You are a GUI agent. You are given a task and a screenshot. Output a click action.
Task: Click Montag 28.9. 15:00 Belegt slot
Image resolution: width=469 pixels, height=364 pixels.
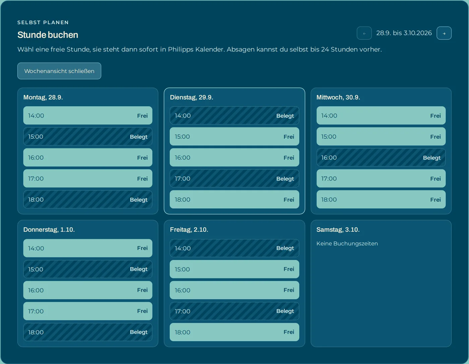[x=88, y=137]
